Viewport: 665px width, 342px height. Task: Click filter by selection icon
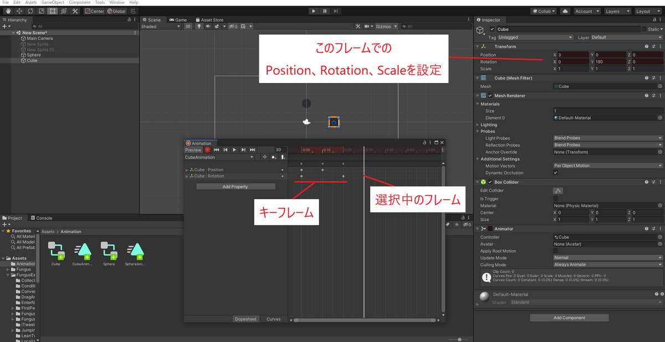coord(265,157)
